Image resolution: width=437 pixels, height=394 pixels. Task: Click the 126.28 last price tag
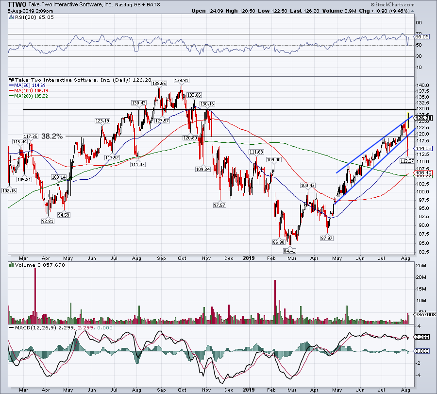423,118
